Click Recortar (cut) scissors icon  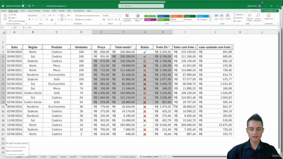pyautogui.click(x=10, y=15)
